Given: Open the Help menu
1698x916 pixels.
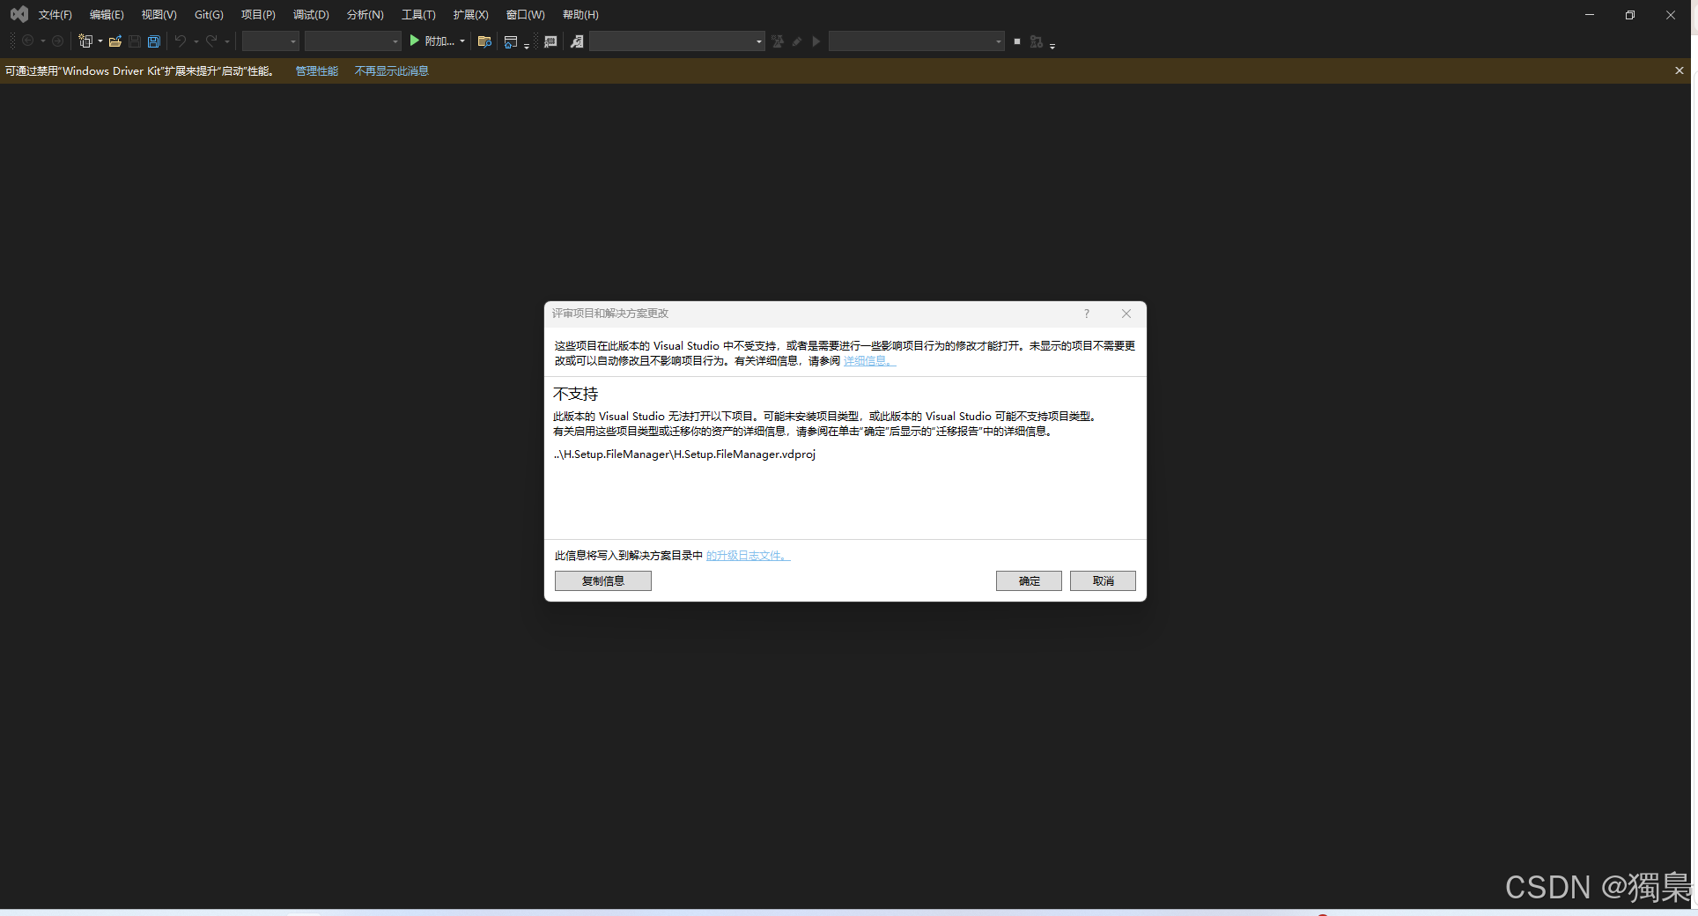Looking at the screenshot, I should coord(580,14).
